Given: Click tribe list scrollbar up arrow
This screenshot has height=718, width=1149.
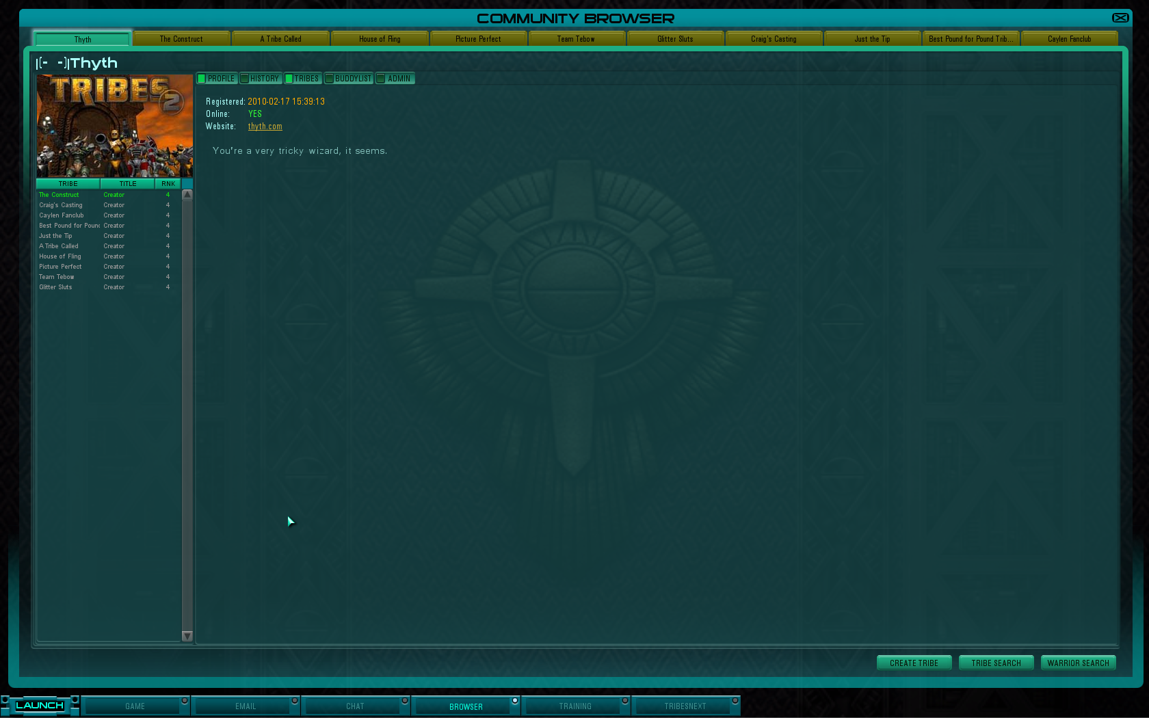Looking at the screenshot, I should point(187,195).
